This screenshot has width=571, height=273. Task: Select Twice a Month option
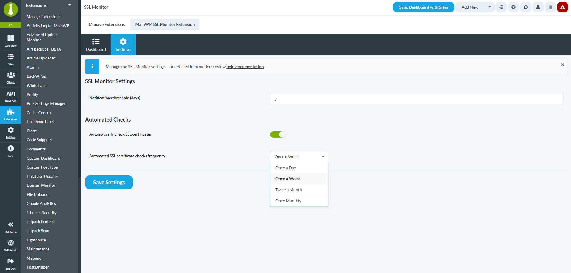[299, 190]
